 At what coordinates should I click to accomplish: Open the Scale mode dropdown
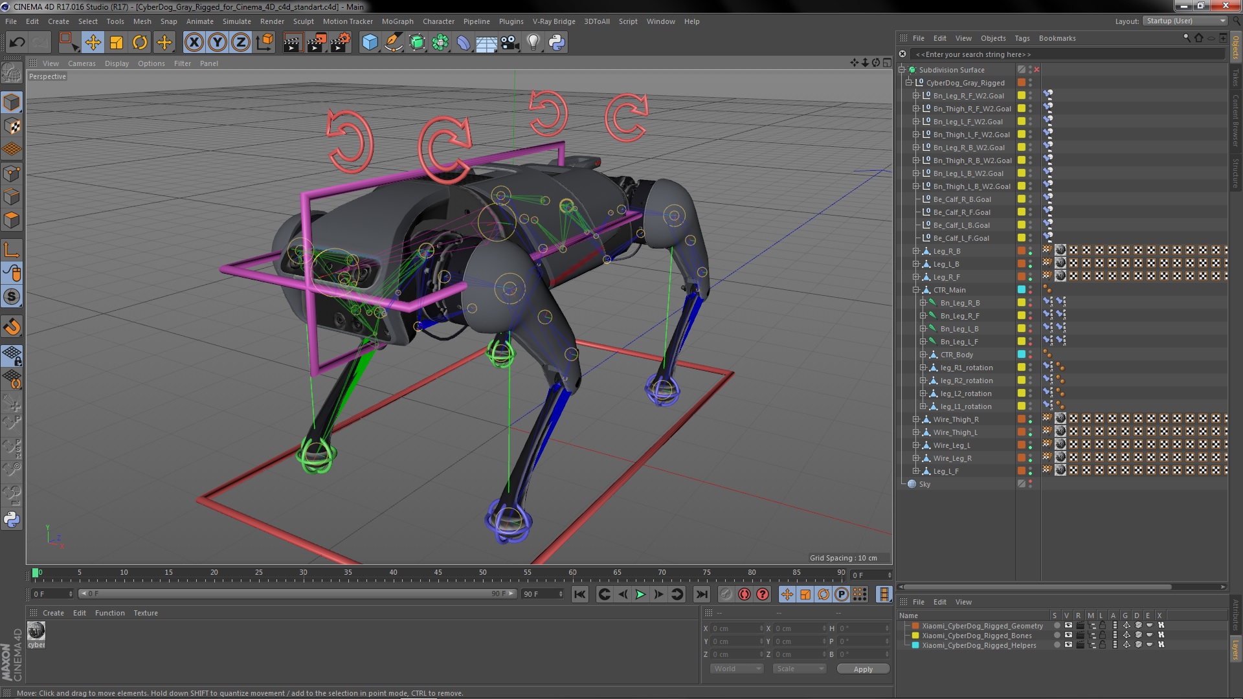800,669
